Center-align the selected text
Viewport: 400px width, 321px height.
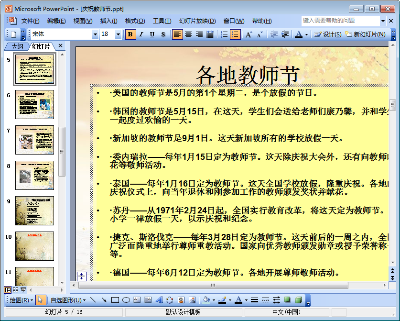(x=188, y=34)
